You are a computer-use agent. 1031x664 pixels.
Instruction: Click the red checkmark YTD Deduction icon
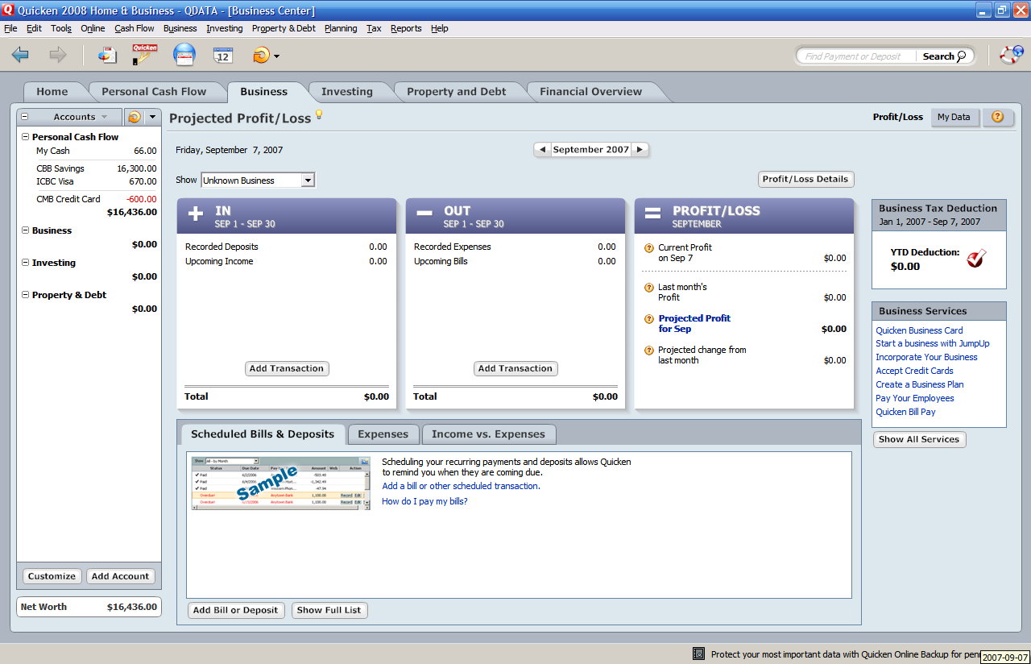976,259
